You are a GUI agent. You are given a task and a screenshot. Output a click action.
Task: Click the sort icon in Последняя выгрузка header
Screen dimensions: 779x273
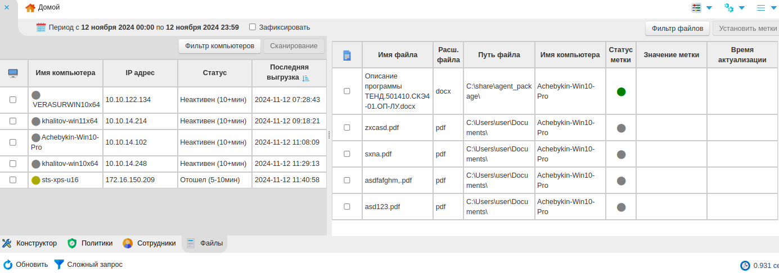point(306,78)
